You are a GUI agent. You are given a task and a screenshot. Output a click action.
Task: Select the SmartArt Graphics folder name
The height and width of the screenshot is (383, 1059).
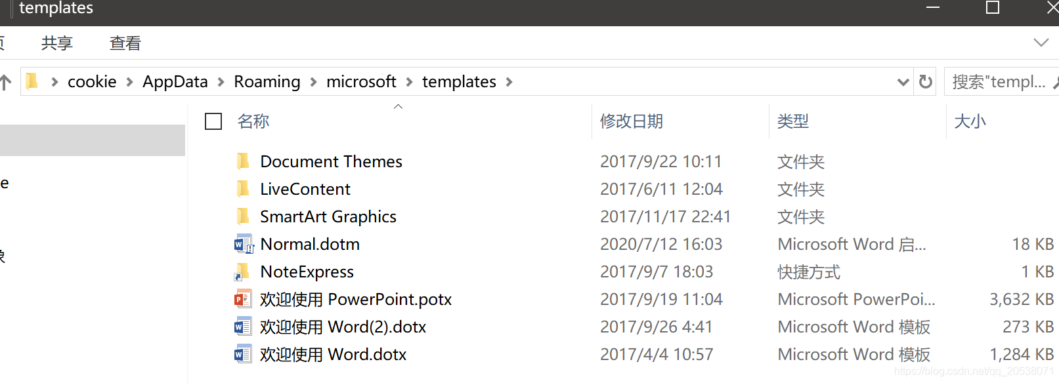pos(328,216)
